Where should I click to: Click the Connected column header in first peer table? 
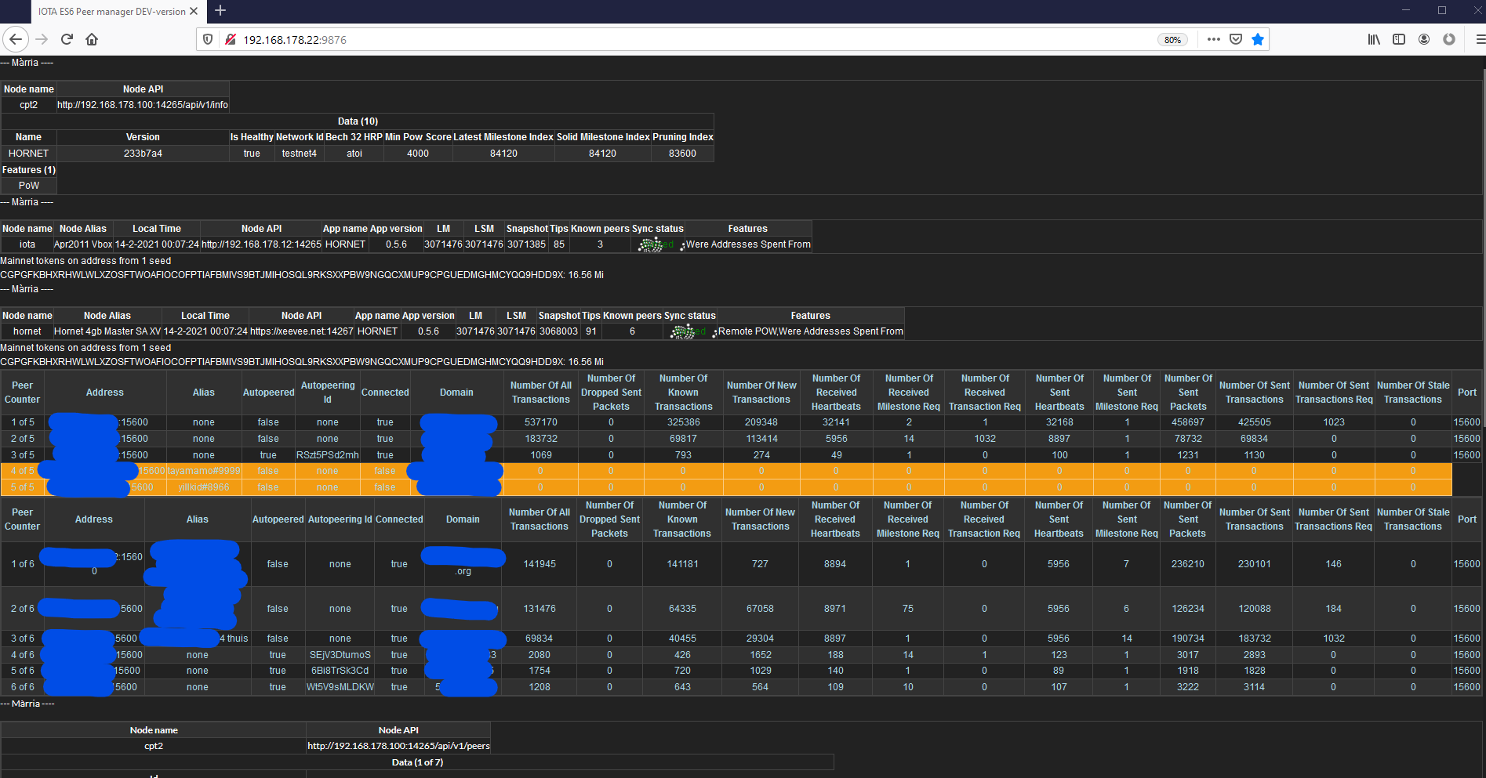385,393
